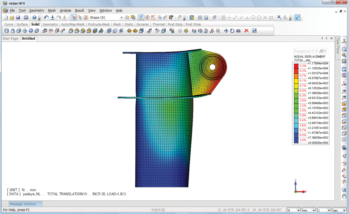Open the Task Pane side panel

(338, 46)
